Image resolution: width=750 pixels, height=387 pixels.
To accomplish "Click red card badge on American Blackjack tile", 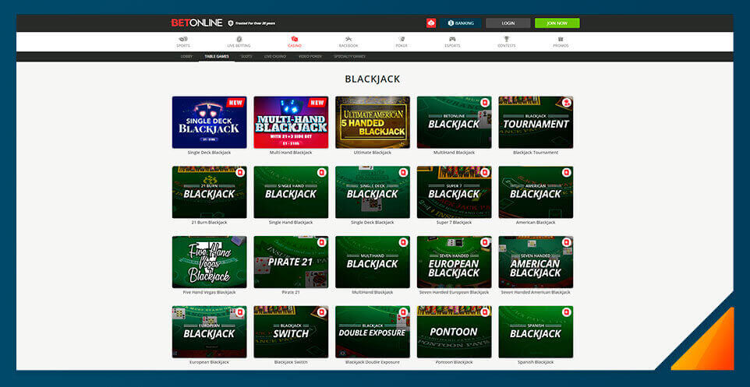I will coord(566,173).
